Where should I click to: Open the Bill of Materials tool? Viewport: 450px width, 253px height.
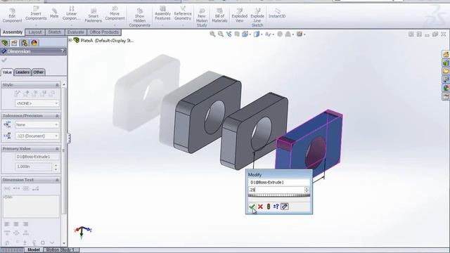click(219, 15)
